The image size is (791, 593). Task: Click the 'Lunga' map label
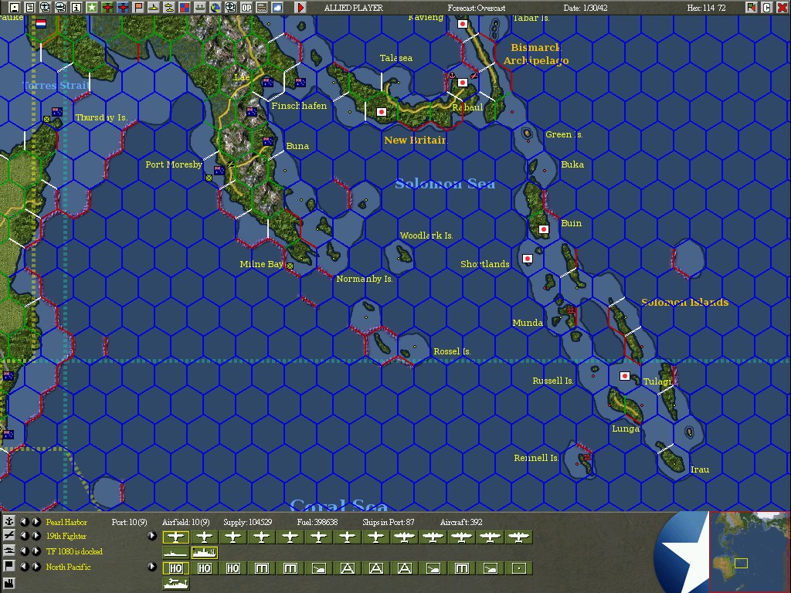tap(626, 429)
